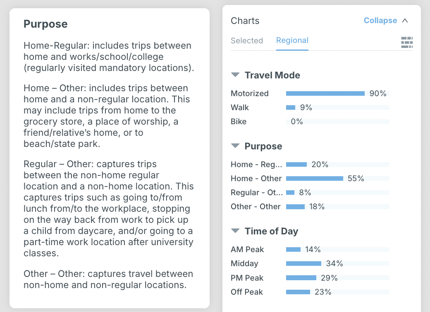Viewport: 430px width, 312px height.
Task: Click the Collapse link
Action: (380, 21)
